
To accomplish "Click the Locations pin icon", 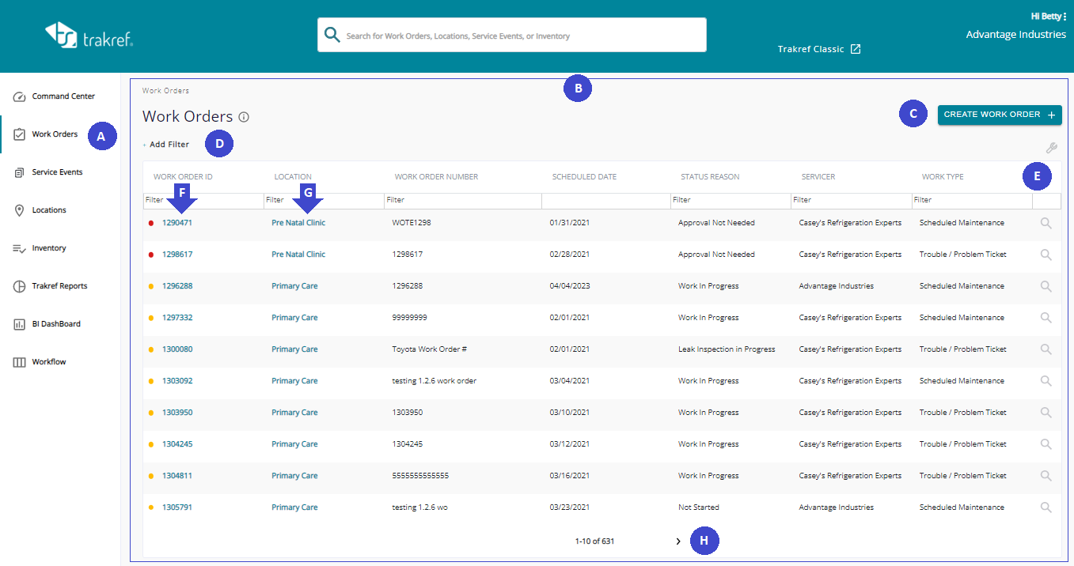I will click(x=20, y=210).
